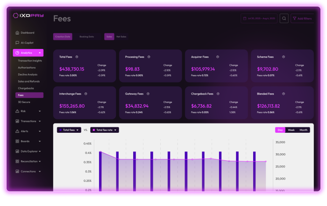Click the Add filters button

tap(302, 19)
